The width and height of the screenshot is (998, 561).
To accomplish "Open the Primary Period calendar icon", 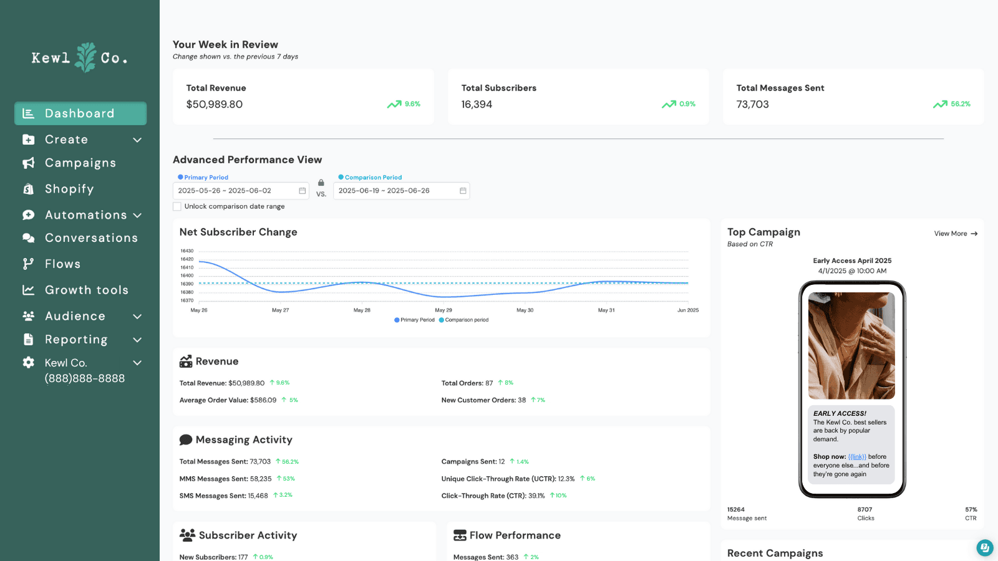I will tap(301, 190).
